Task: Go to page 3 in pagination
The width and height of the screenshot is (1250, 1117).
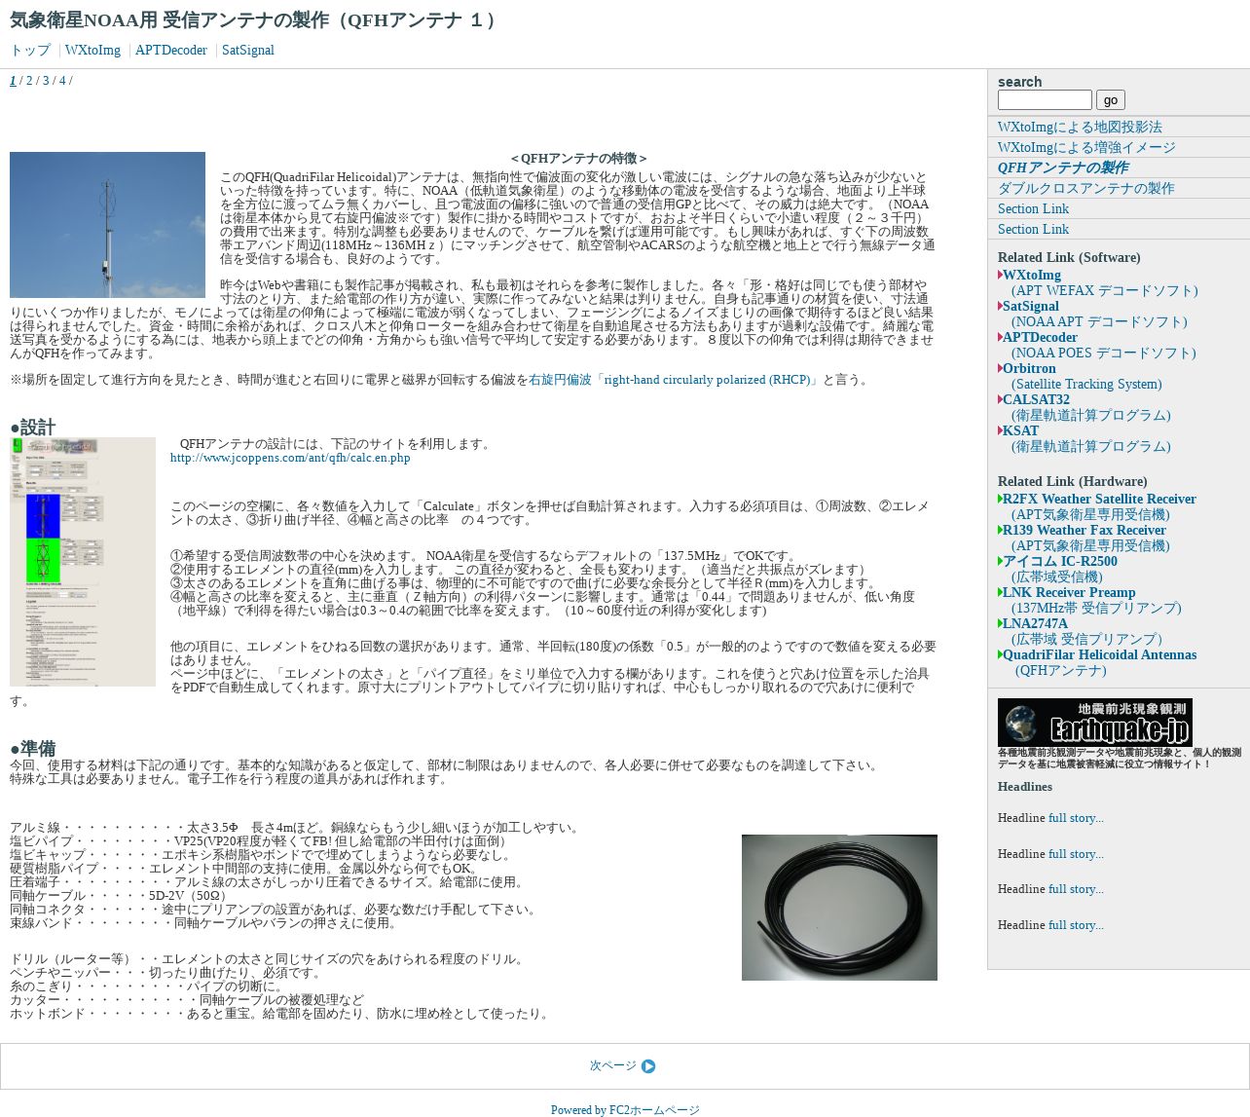Action: point(46,81)
